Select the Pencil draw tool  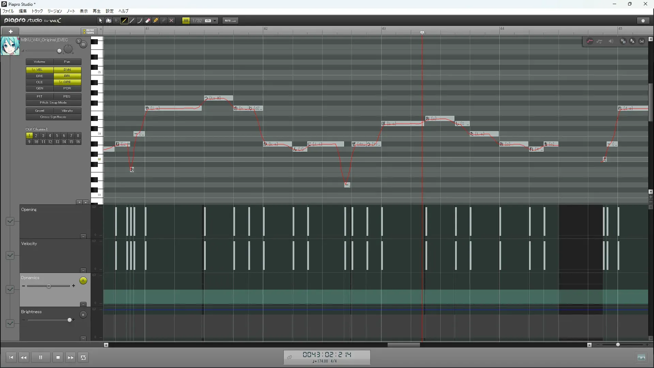[124, 21]
